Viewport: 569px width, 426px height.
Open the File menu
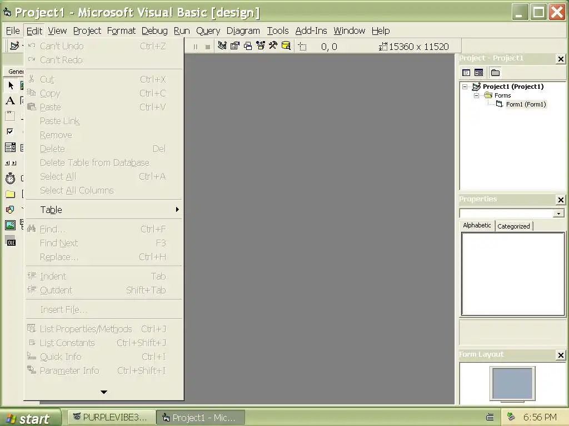coord(13,31)
